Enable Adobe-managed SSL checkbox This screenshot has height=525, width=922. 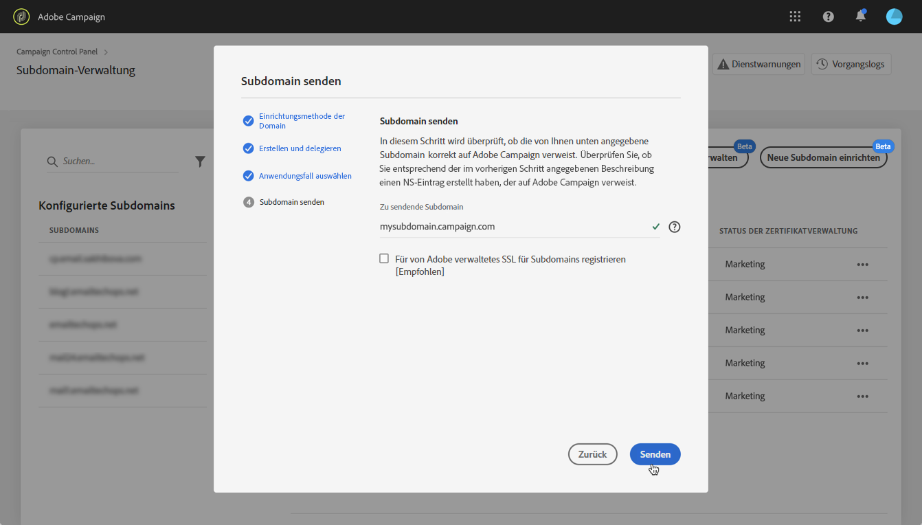pyautogui.click(x=384, y=259)
